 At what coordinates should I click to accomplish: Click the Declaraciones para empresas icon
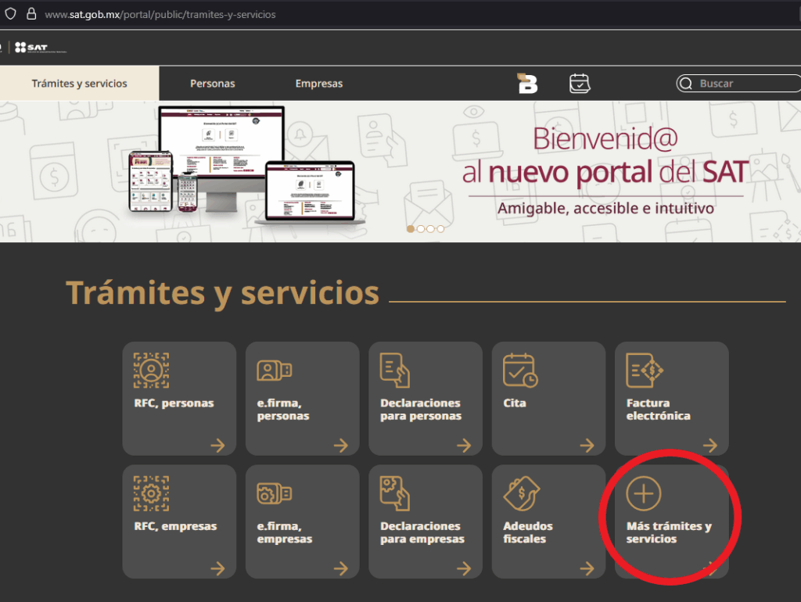pyautogui.click(x=396, y=493)
